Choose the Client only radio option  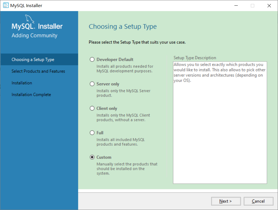(92, 108)
